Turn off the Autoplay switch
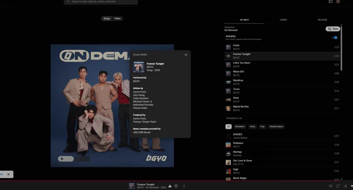 pyautogui.click(x=335, y=37)
